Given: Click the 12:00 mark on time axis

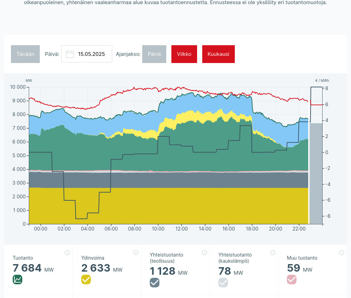Looking at the screenshot, I should (x=181, y=229).
